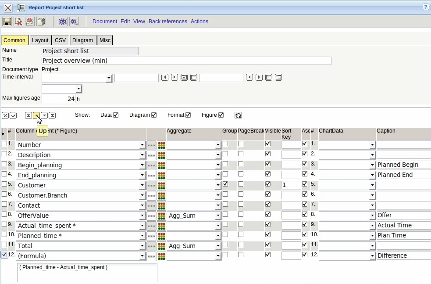Click the Save disk icon in toolbar
Viewport: 431px width, 284px height.
coord(7,22)
